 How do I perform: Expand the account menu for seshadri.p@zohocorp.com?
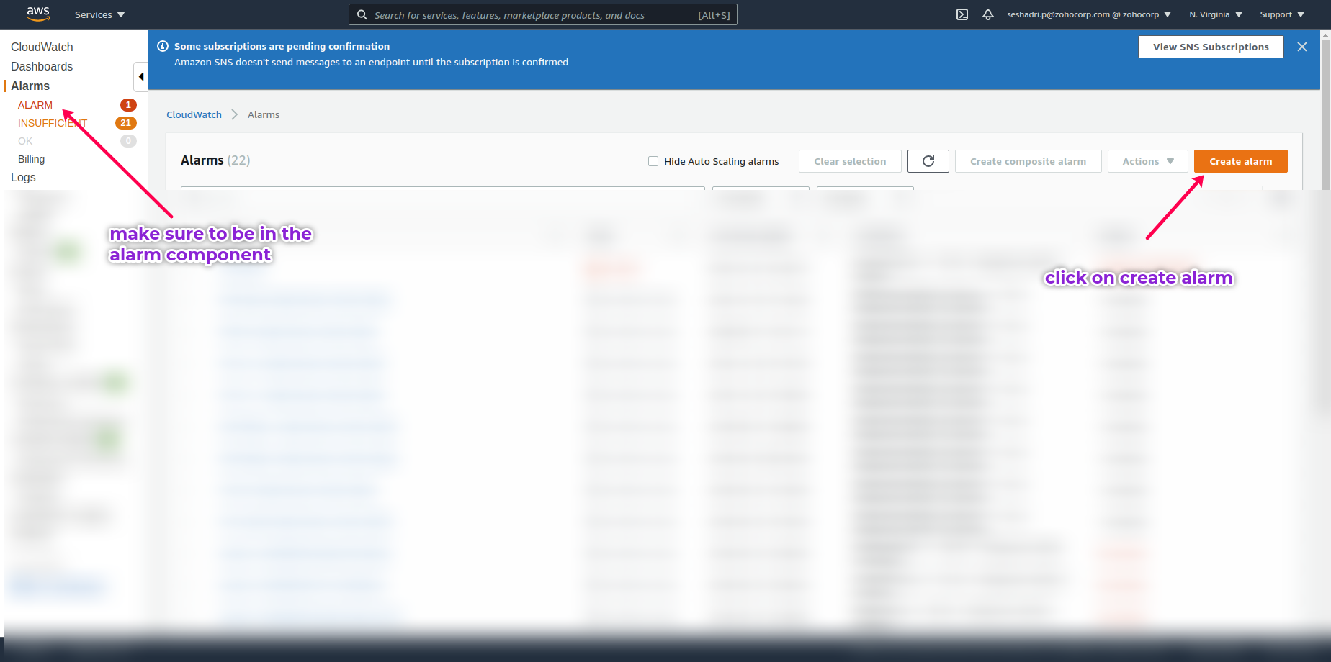pos(1089,14)
